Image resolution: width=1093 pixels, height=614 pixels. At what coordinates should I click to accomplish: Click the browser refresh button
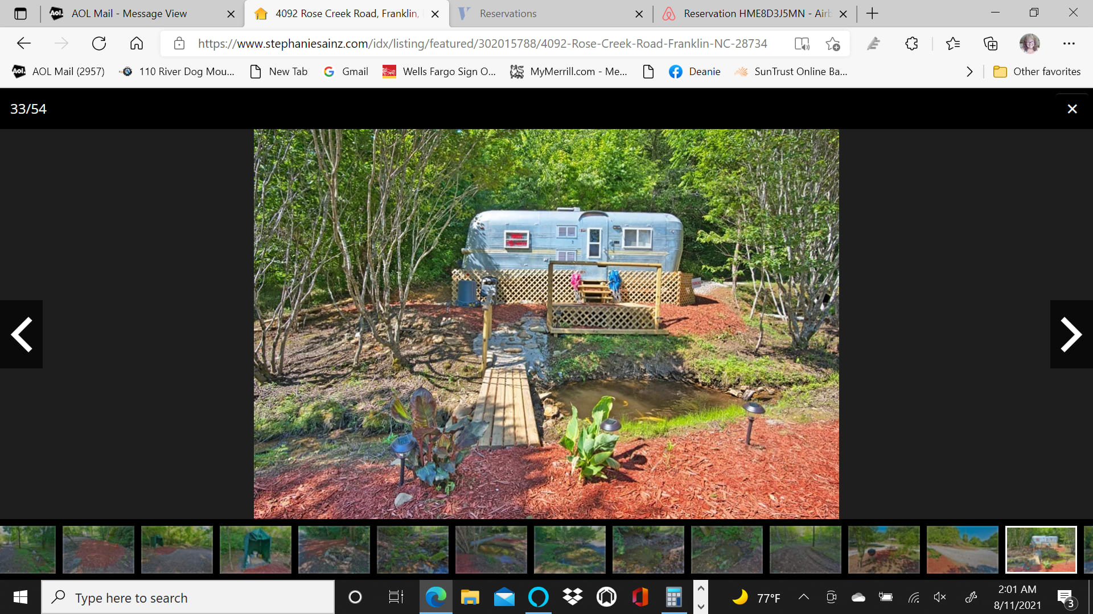click(x=99, y=44)
